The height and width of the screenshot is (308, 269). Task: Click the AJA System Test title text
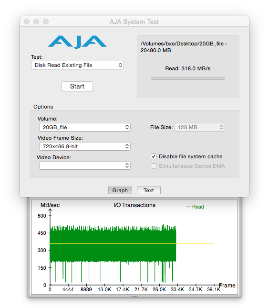134,22
